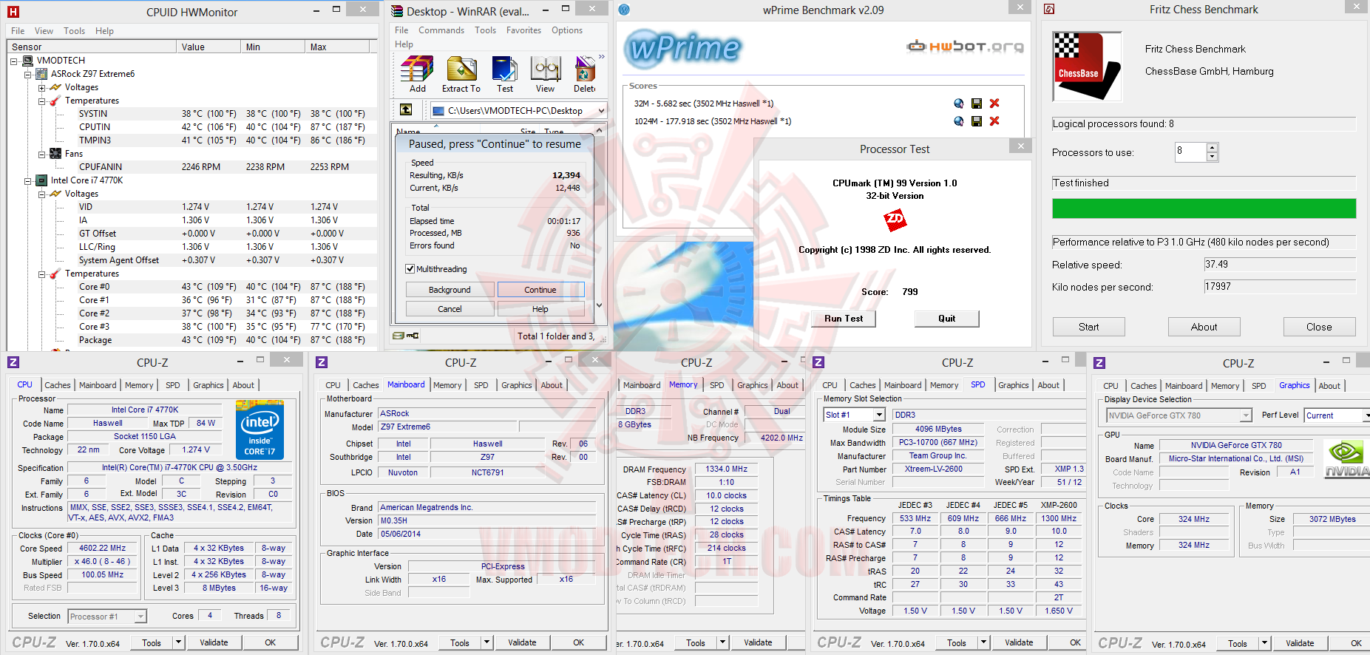Click the WinRAR Add archive icon

417,69
